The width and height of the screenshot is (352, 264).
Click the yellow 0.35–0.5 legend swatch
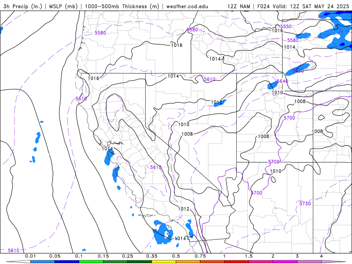[x=164, y=262]
